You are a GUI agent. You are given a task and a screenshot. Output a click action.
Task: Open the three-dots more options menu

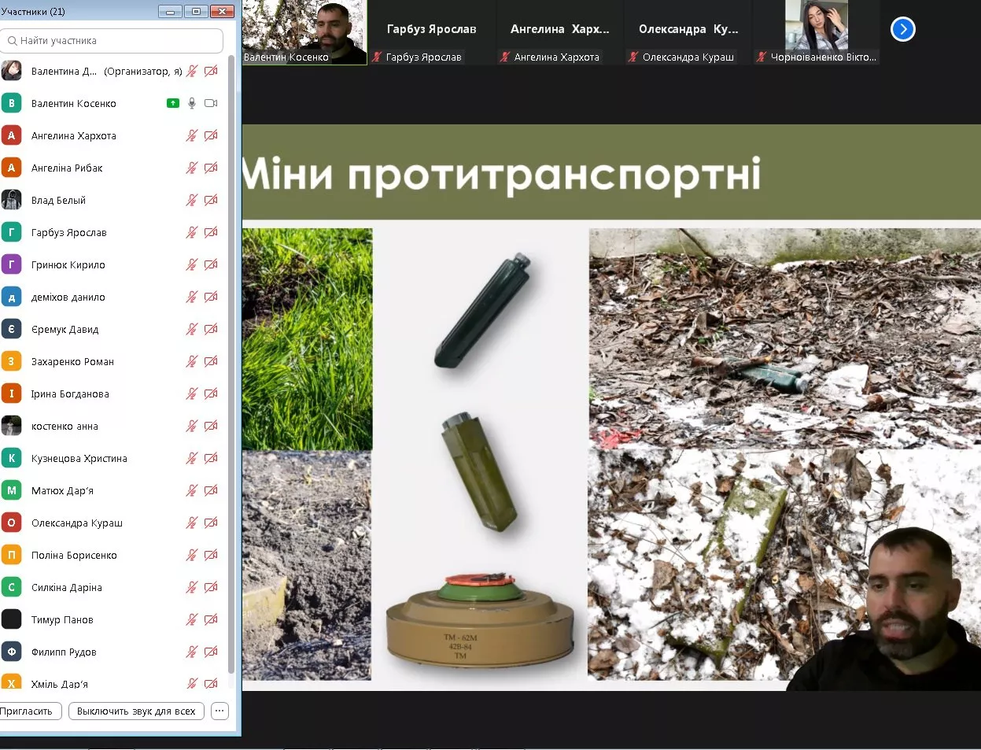point(219,711)
